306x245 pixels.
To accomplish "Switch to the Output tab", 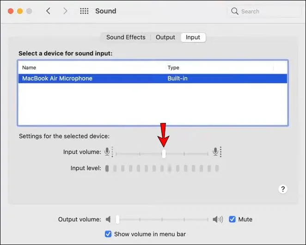I will coord(165,37).
